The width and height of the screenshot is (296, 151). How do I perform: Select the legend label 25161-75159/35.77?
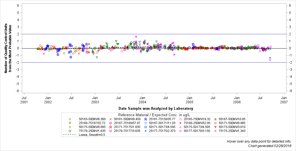point(162,119)
